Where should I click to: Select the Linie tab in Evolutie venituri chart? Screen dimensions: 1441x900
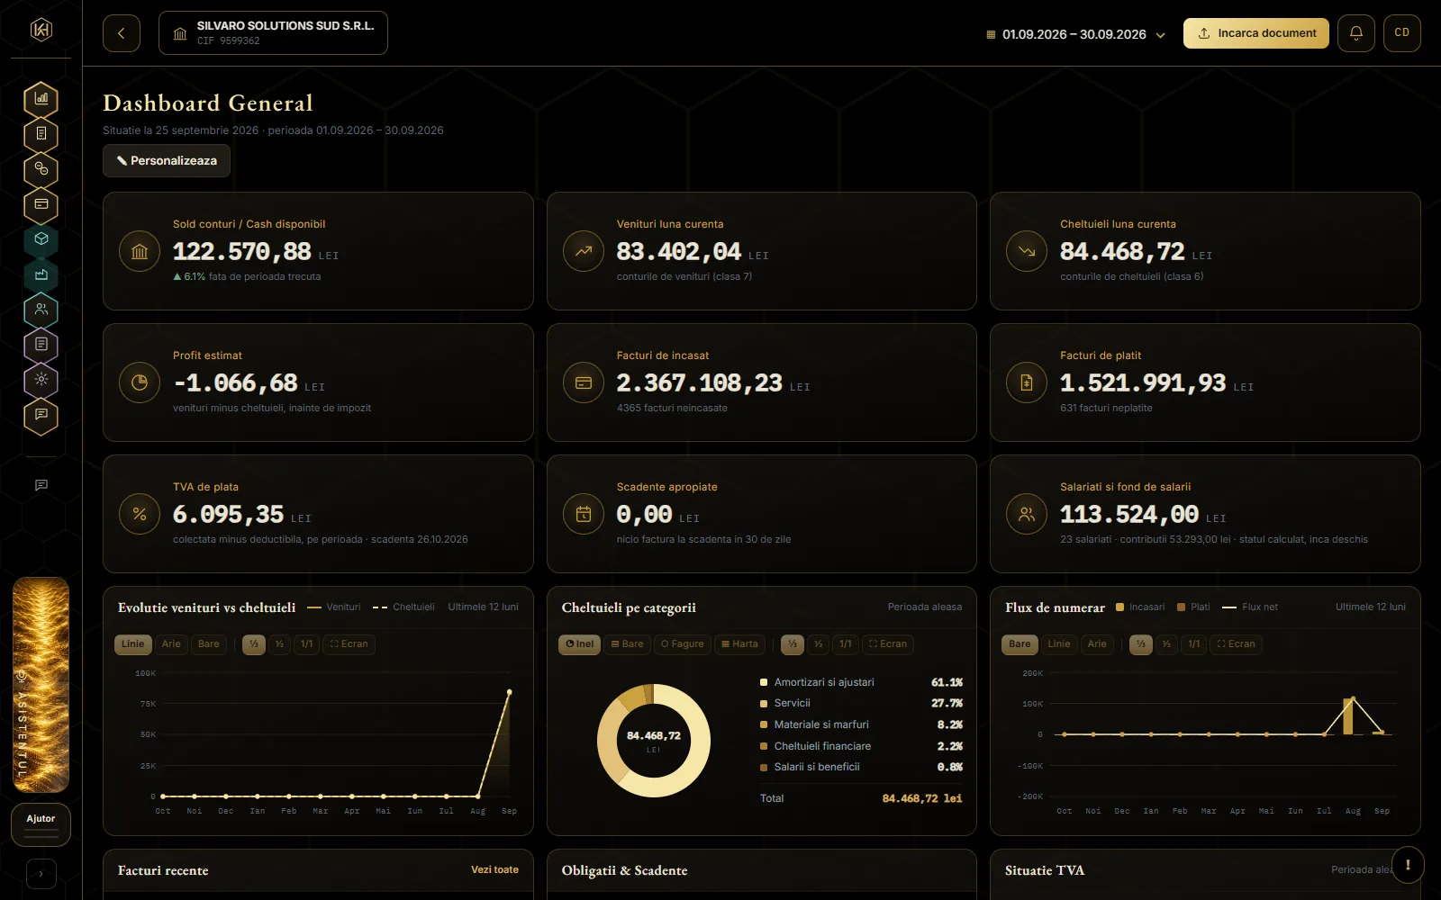pos(132,644)
